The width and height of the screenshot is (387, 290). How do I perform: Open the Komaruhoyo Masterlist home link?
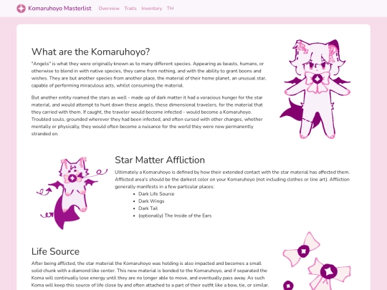pyautogui.click(x=59, y=9)
